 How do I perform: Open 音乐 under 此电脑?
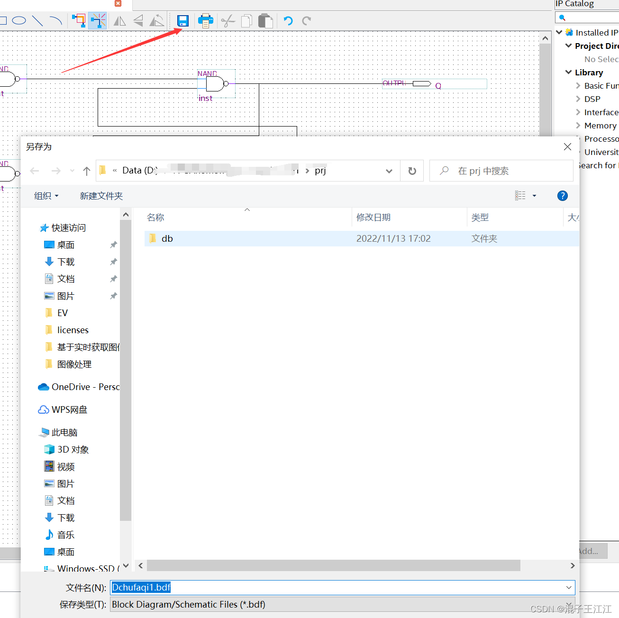(60, 535)
